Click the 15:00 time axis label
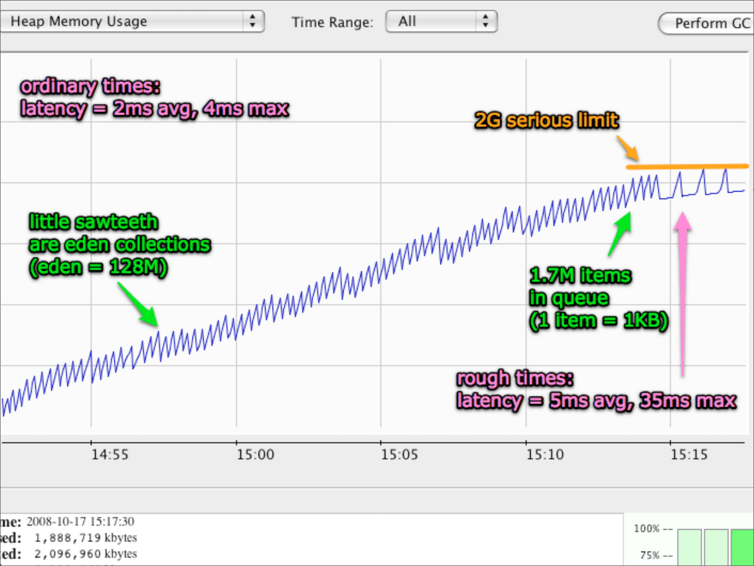Screen dimensions: 754x566 pyautogui.click(x=255, y=454)
